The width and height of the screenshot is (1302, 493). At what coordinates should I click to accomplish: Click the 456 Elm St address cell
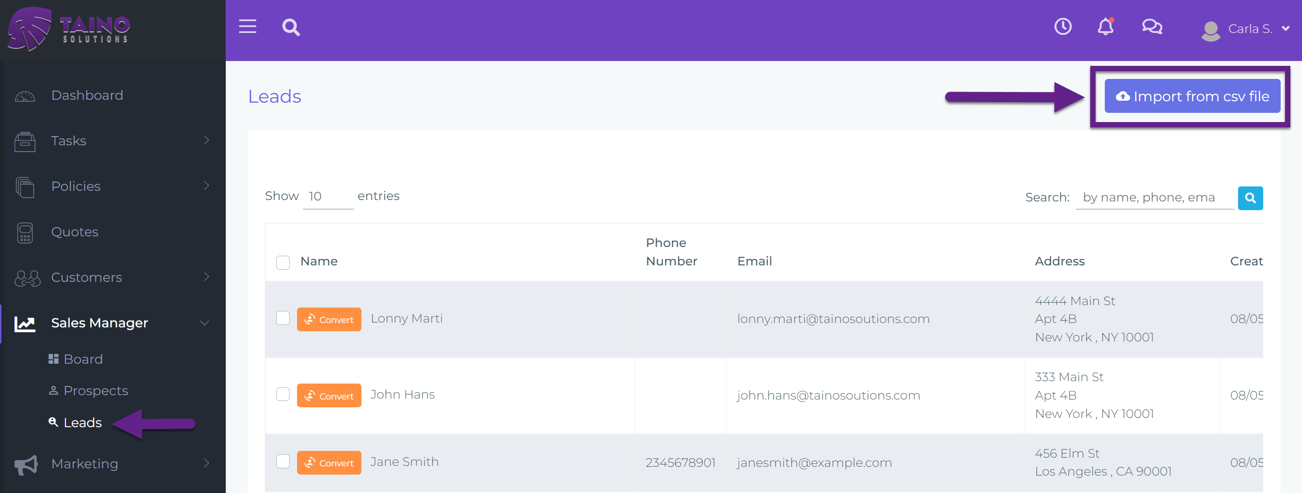[x=1103, y=462]
